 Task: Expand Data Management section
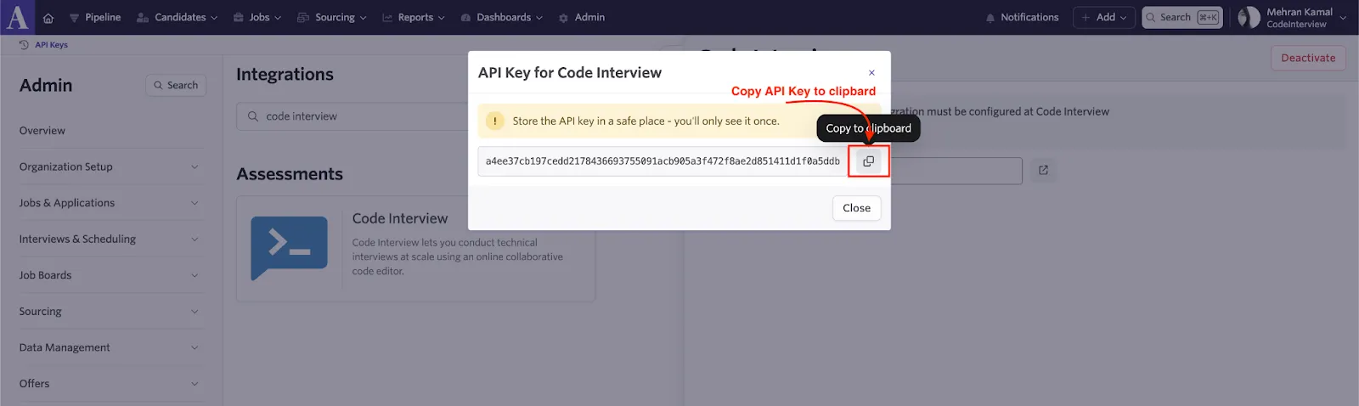[x=110, y=347]
